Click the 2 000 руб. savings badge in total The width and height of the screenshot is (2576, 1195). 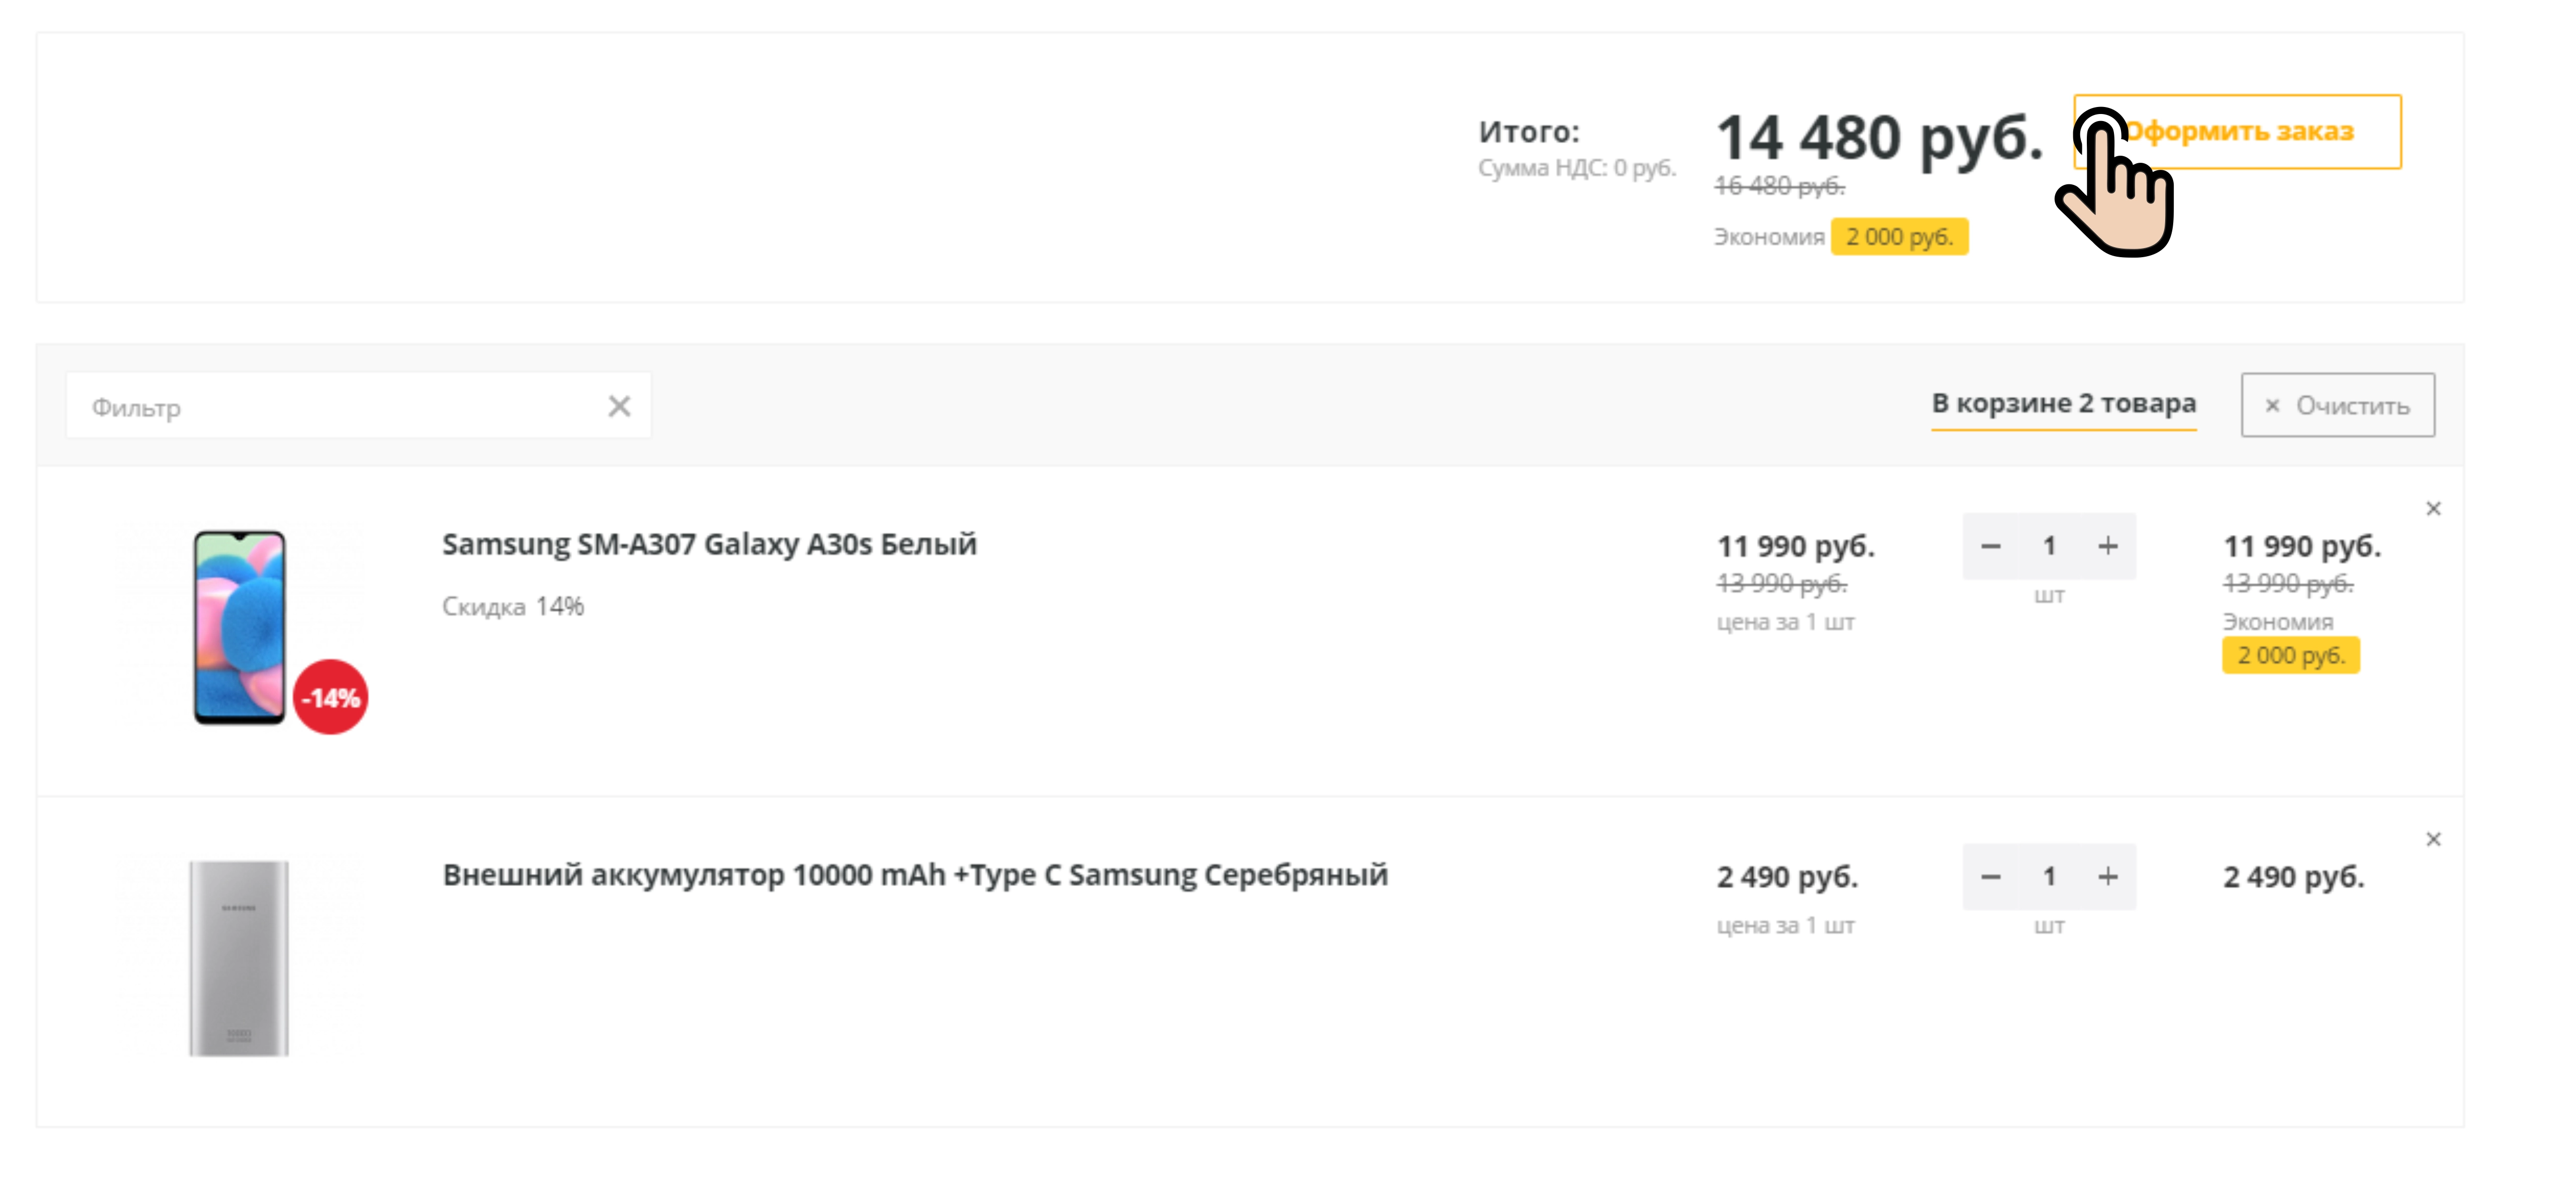[x=1899, y=237]
